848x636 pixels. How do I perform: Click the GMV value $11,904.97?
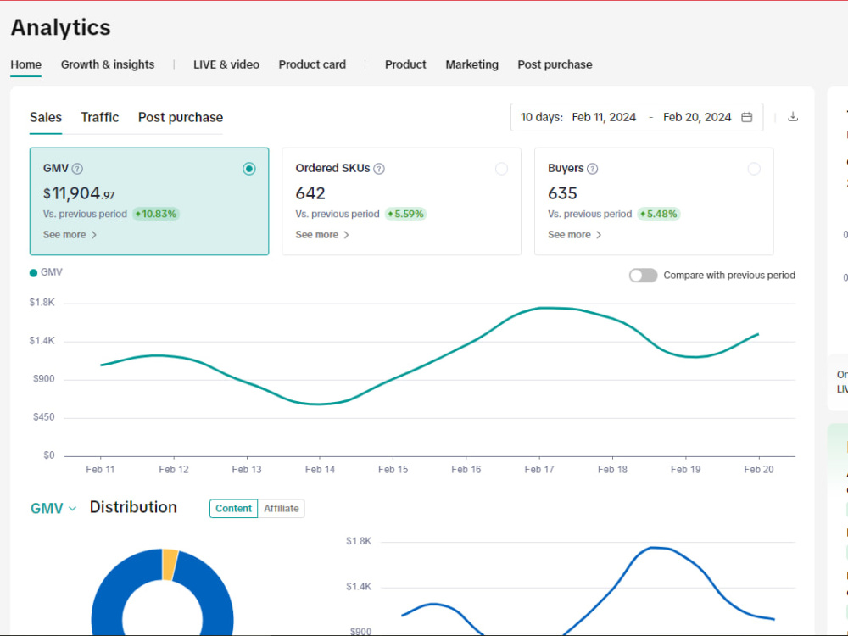(79, 193)
